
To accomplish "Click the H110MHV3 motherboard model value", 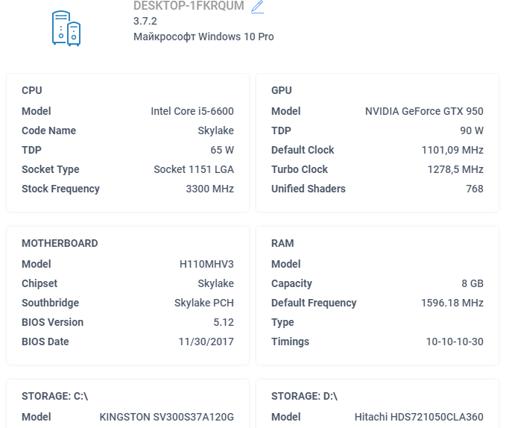I will [206, 264].
